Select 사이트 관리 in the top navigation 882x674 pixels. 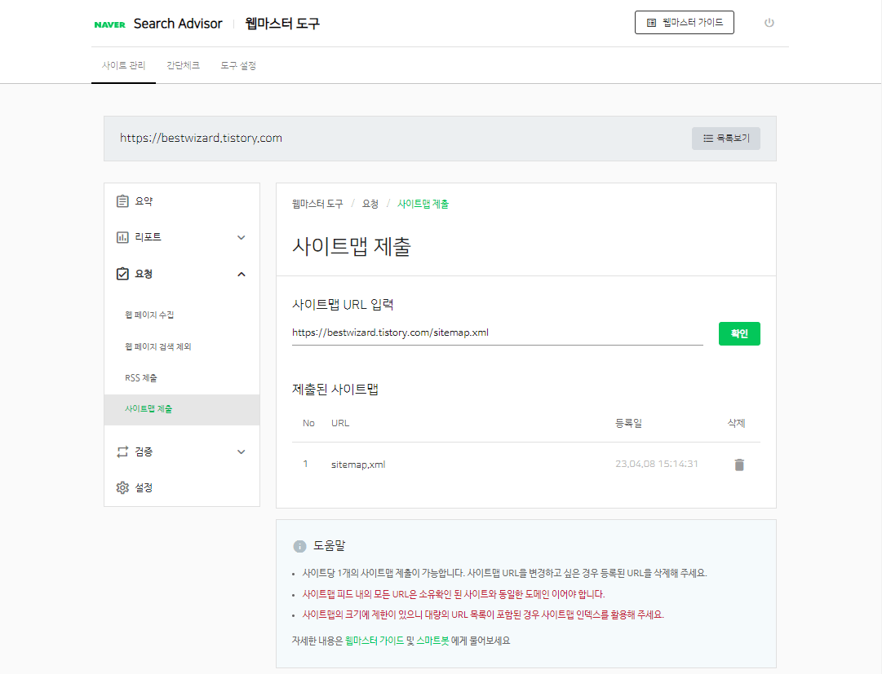(x=123, y=65)
